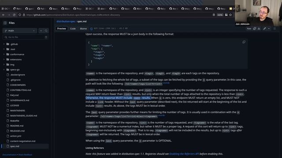Open the distribution-spec breadcrumb link
Viewport: 282px width, 158px height.
click(x=66, y=22)
